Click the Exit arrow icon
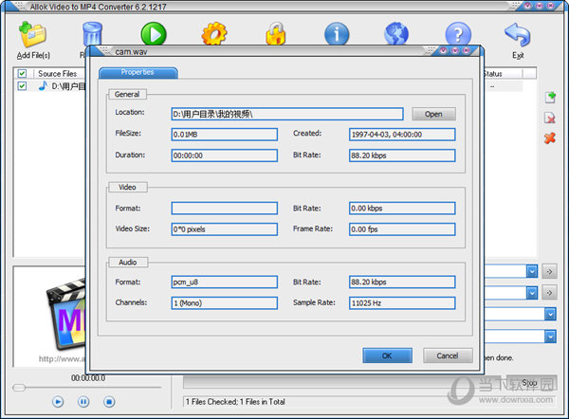This screenshot has width=569, height=419. (x=518, y=34)
